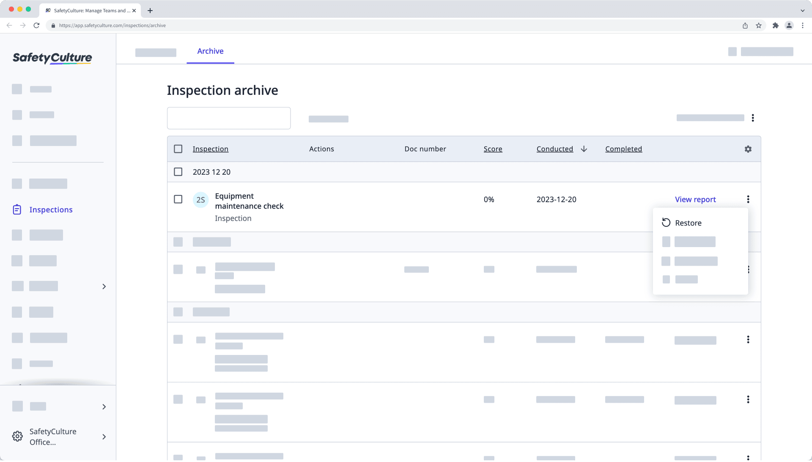Screen dimensions: 812x462
Task: Open the kebab menu on the Equipment maintenance row
Action: tap(748, 199)
